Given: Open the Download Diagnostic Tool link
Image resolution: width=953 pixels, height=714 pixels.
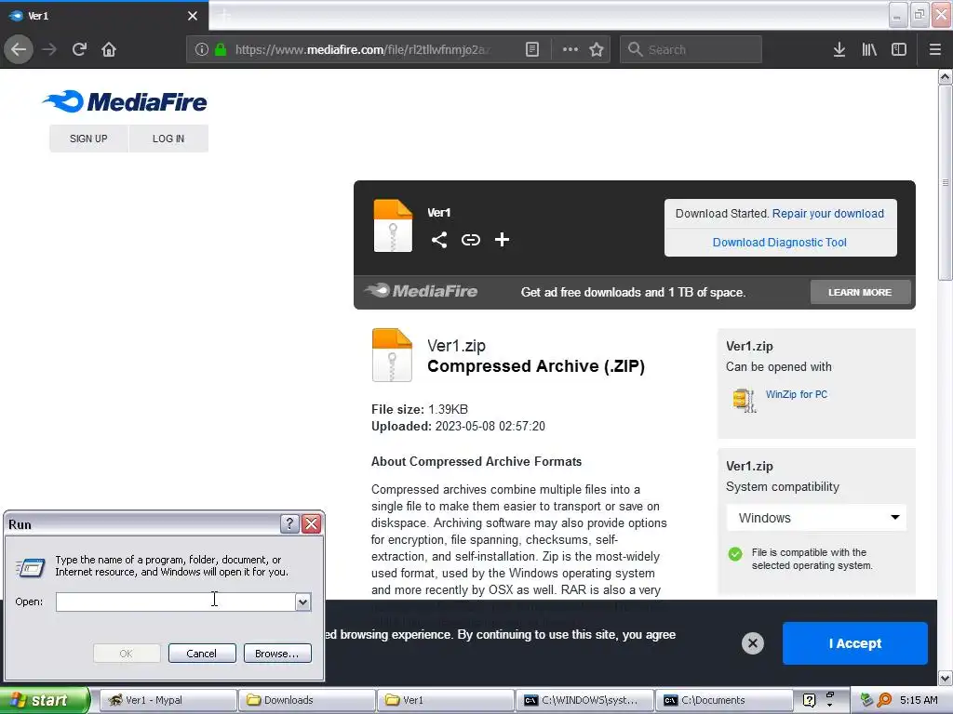Looking at the screenshot, I should click(780, 243).
